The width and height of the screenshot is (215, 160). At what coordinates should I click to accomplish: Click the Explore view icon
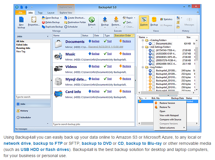pyautogui.click(x=144, y=20)
